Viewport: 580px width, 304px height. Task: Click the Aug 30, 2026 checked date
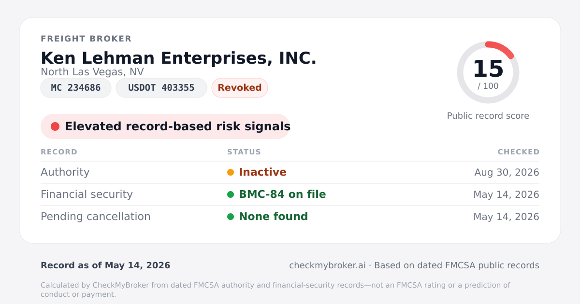pos(507,172)
